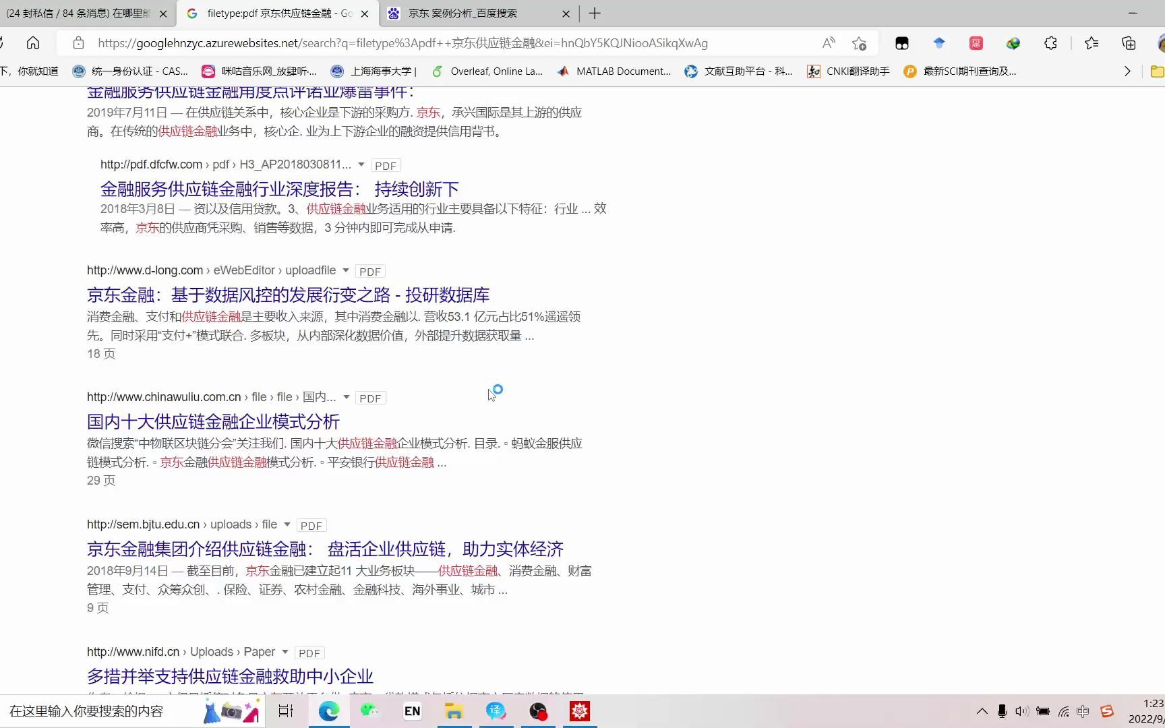Show more bookmarks chevron
This screenshot has height=728, width=1165.
click(1127, 71)
